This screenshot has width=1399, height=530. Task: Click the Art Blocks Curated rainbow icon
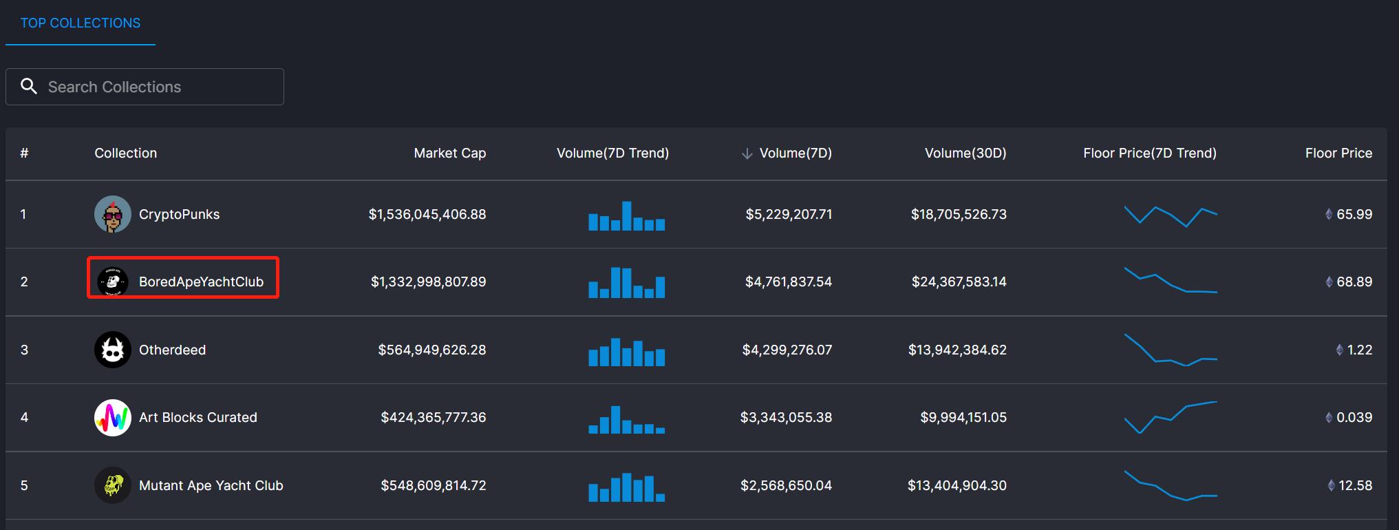point(112,417)
